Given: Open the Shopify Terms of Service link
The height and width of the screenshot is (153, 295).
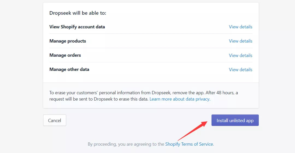Looking at the screenshot, I should pyautogui.click(x=189, y=144).
